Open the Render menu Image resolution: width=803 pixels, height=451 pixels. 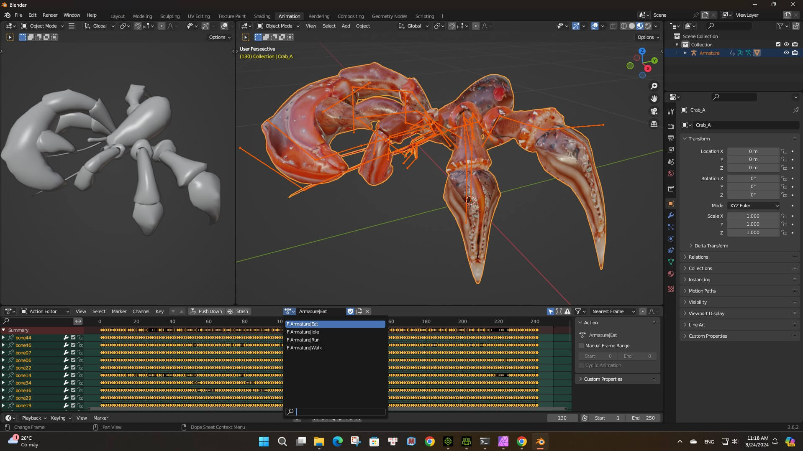[x=50, y=15]
